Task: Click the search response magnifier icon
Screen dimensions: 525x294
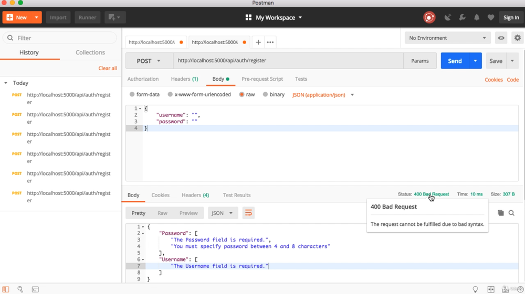Action: pyautogui.click(x=511, y=213)
